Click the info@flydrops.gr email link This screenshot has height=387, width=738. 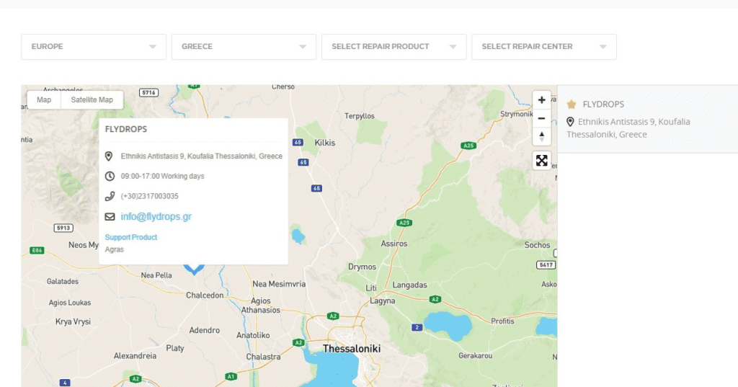pyautogui.click(x=156, y=217)
